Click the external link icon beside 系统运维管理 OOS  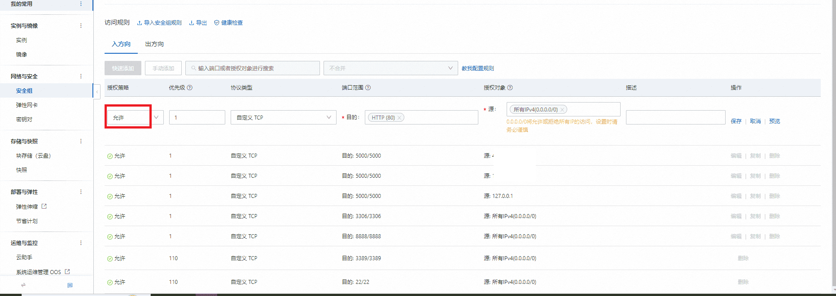click(x=67, y=271)
